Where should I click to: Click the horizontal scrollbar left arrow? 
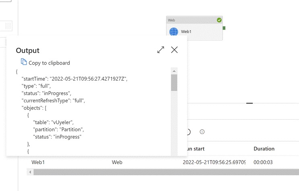click(29, 172)
